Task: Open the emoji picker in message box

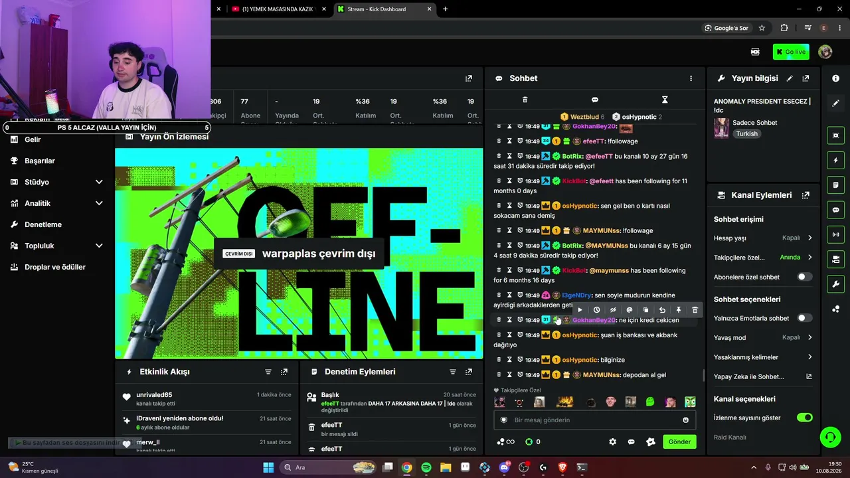Action: [x=686, y=420]
